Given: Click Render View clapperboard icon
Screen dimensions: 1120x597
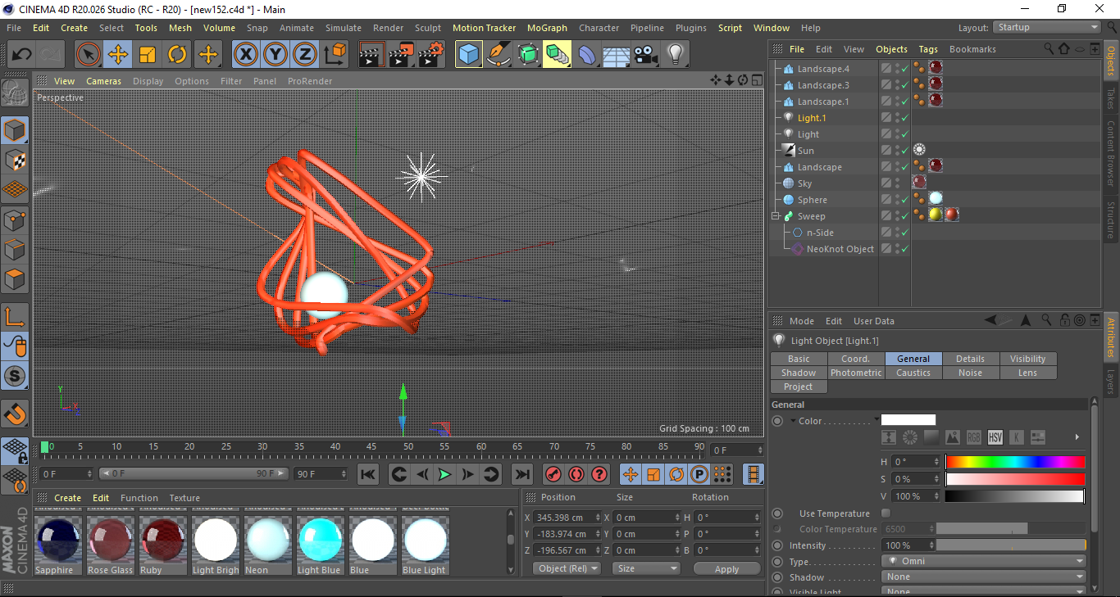Looking at the screenshot, I should (372, 55).
